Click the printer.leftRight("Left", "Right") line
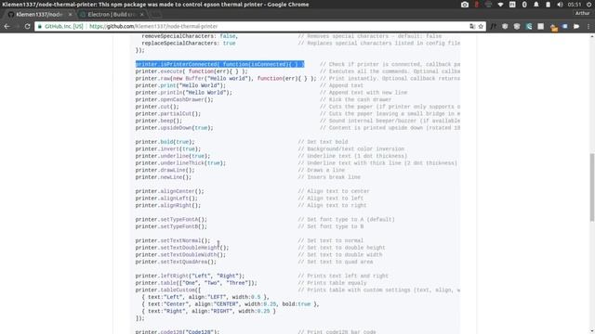The image size is (595, 334). click(x=190, y=276)
